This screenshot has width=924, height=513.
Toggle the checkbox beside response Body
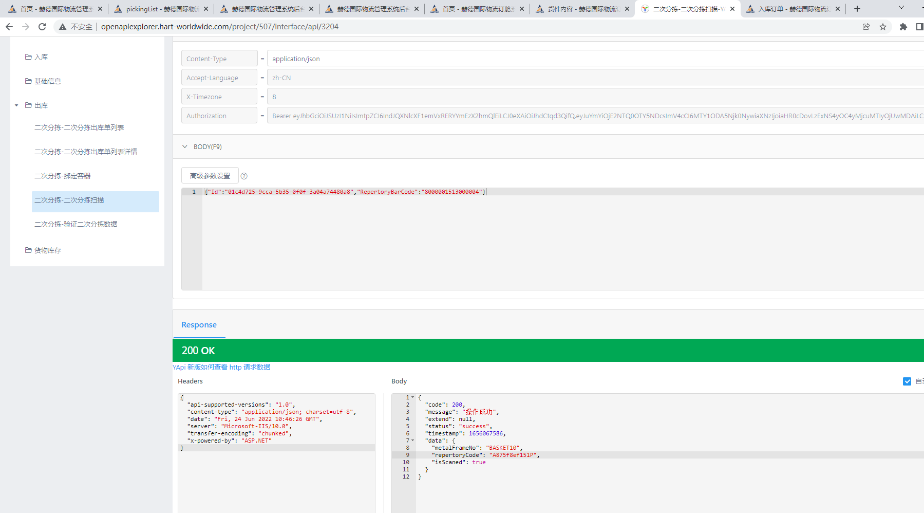coord(907,381)
